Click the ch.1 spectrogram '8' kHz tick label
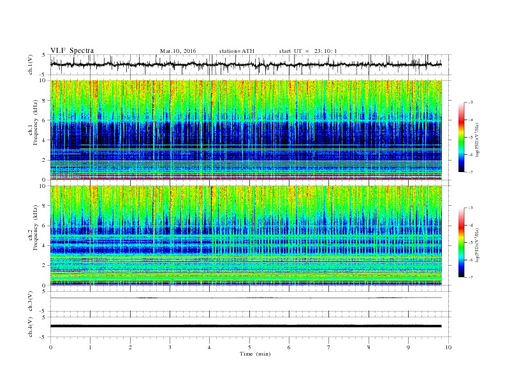The image size is (505, 390). (44, 101)
